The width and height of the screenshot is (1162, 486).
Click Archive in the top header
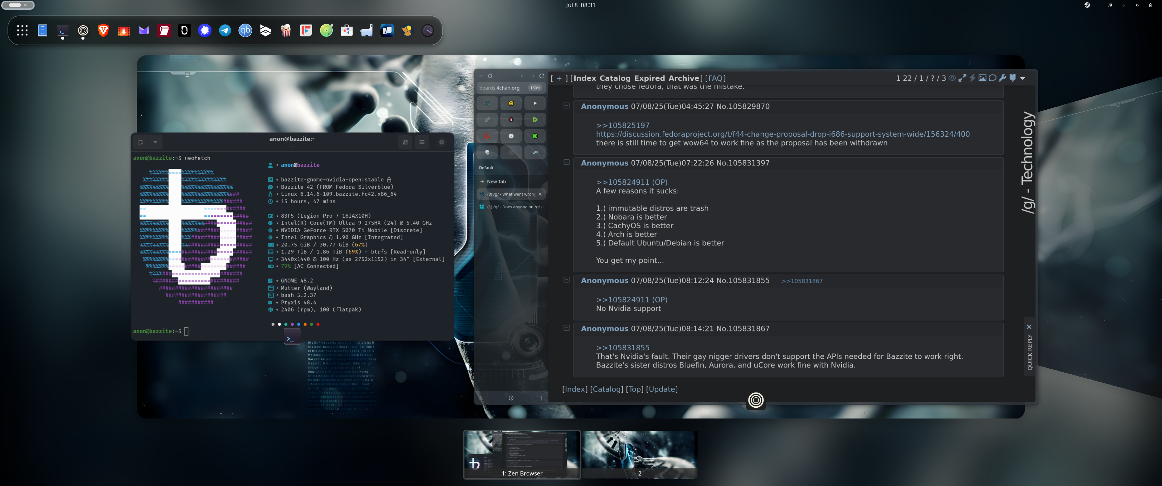(x=683, y=78)
